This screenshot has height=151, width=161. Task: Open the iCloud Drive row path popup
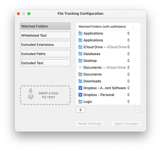point(128,47)
